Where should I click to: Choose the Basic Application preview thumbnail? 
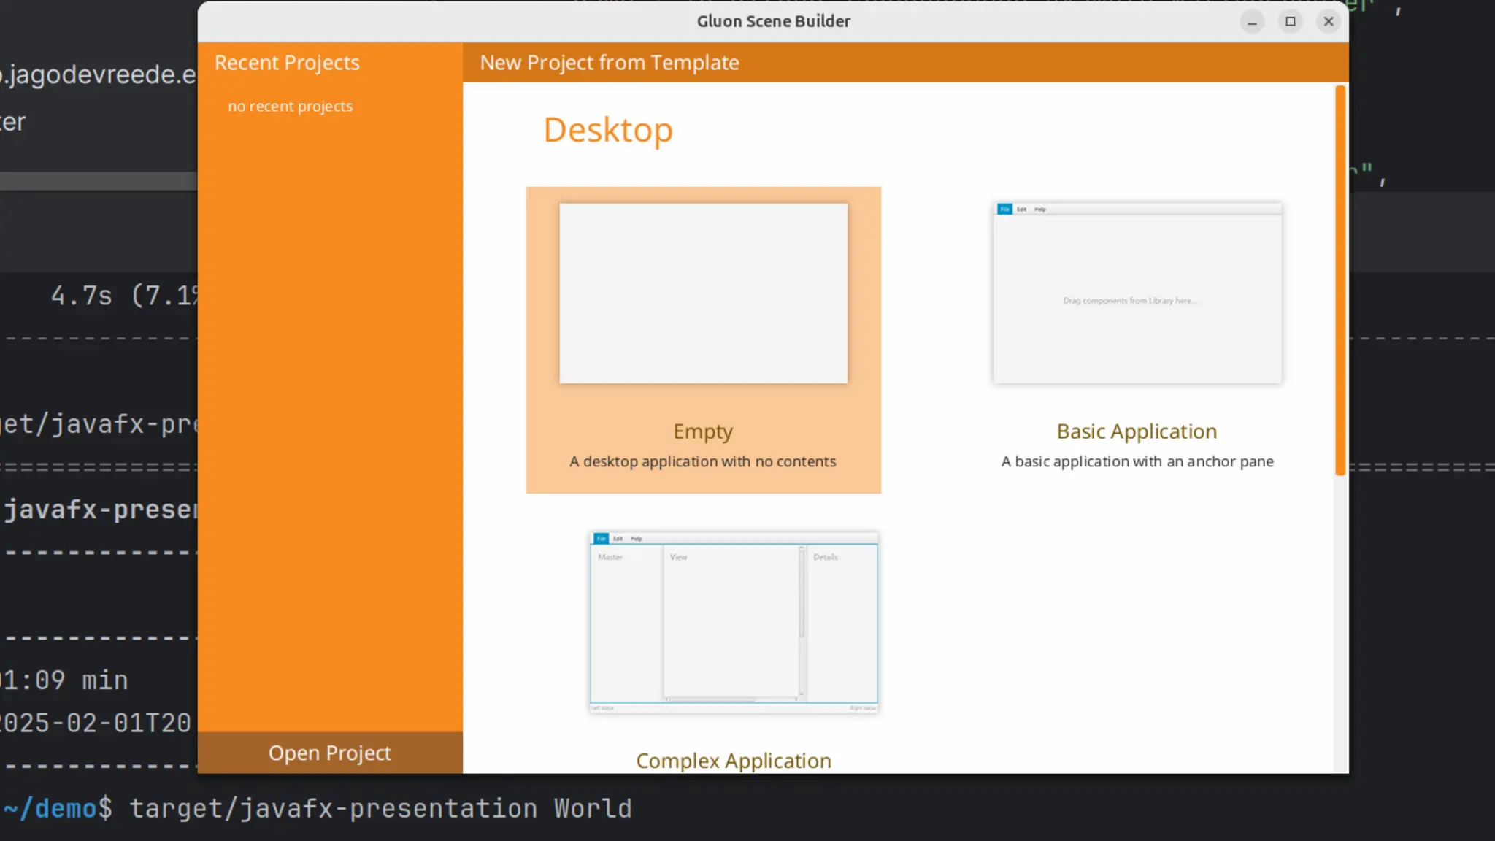click(x=1137, y=293)
